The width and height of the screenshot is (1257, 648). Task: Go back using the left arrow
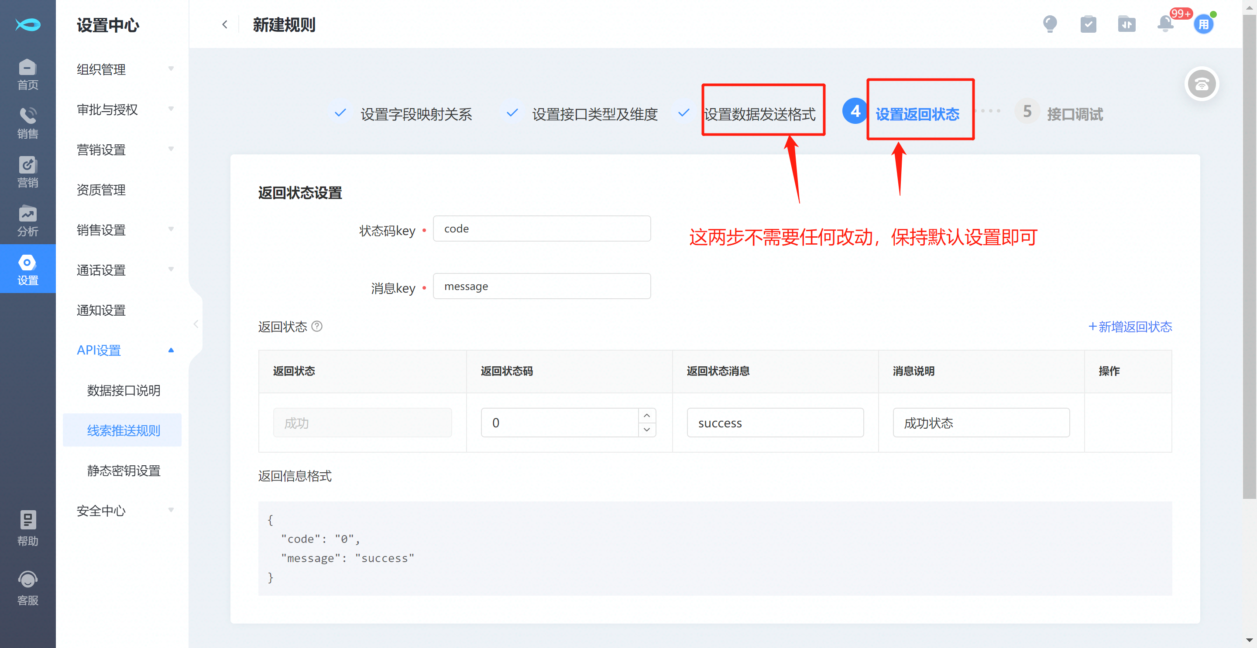(224, 24)
